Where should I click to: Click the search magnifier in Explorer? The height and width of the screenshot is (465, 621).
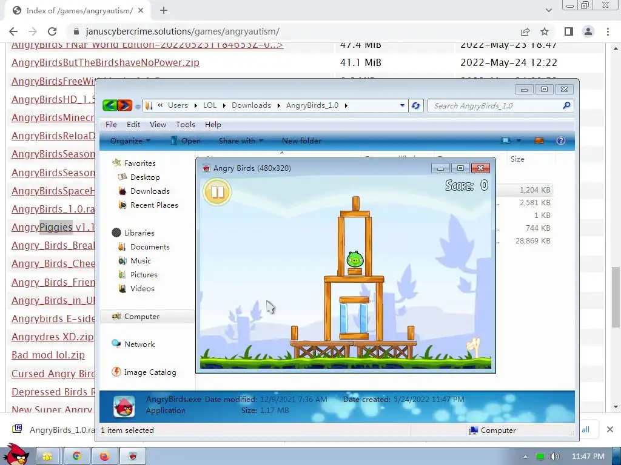tap(566, 105)
